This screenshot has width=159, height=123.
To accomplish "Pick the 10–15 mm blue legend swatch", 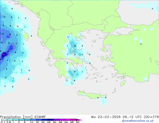I will (33, 120).
